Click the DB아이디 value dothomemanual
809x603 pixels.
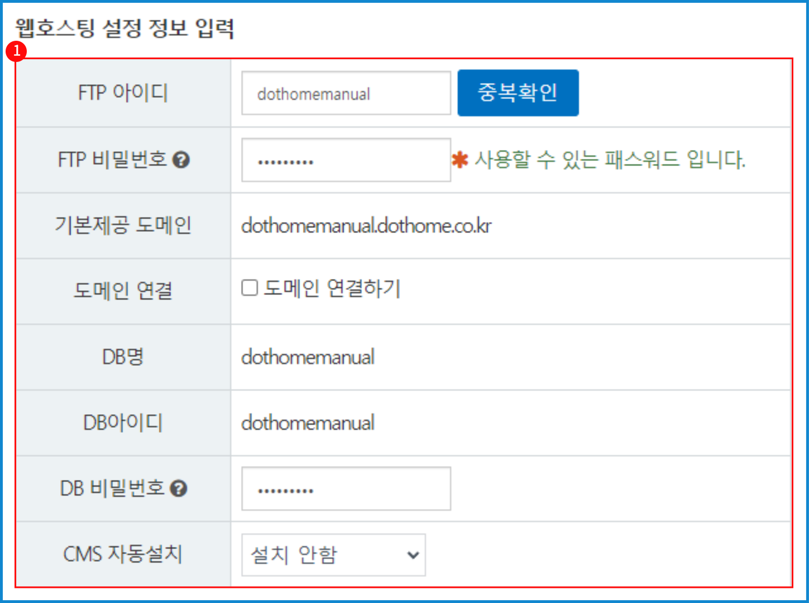[x=308, y=423]
